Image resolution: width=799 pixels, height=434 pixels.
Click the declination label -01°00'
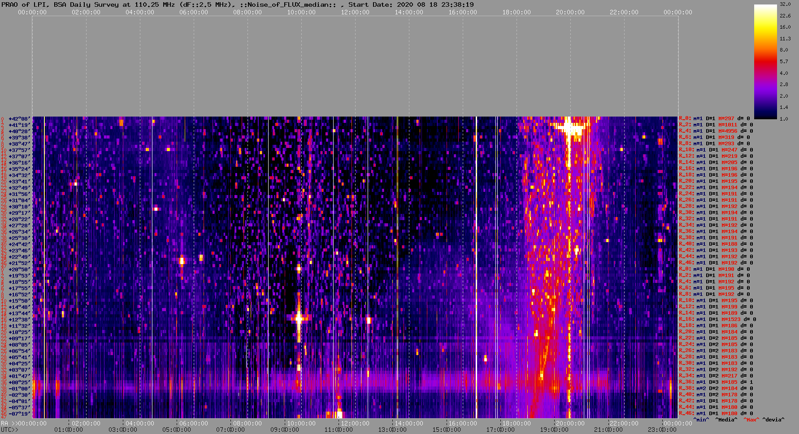(x=19, y=389)
